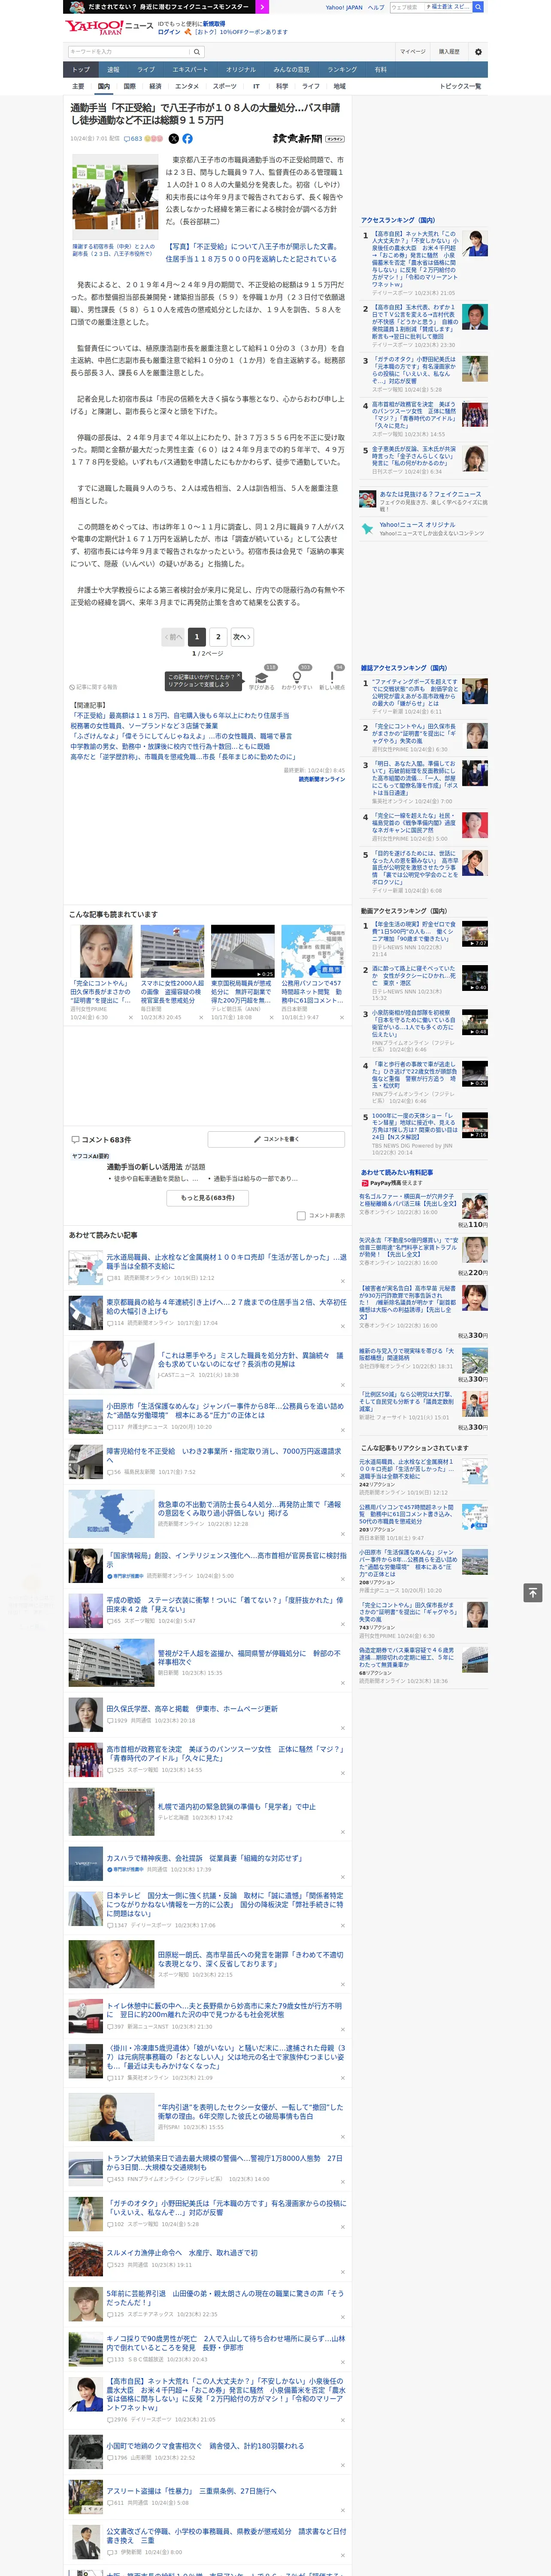Open the エキスパート tab
Viewport: 551px width, 2576px height.
coord(190,70)
